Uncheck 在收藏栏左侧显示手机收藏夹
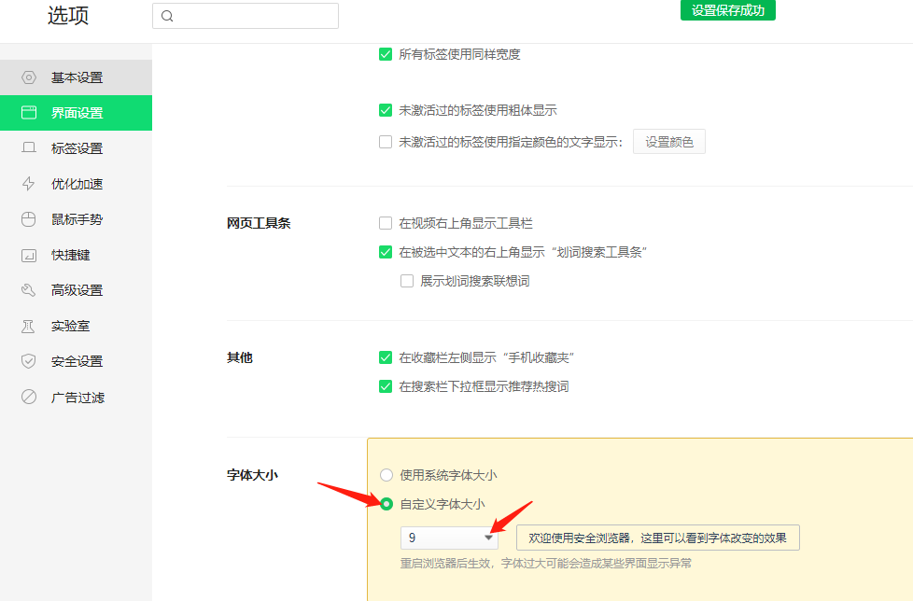 pyautogui.click(x=386, y=357)
